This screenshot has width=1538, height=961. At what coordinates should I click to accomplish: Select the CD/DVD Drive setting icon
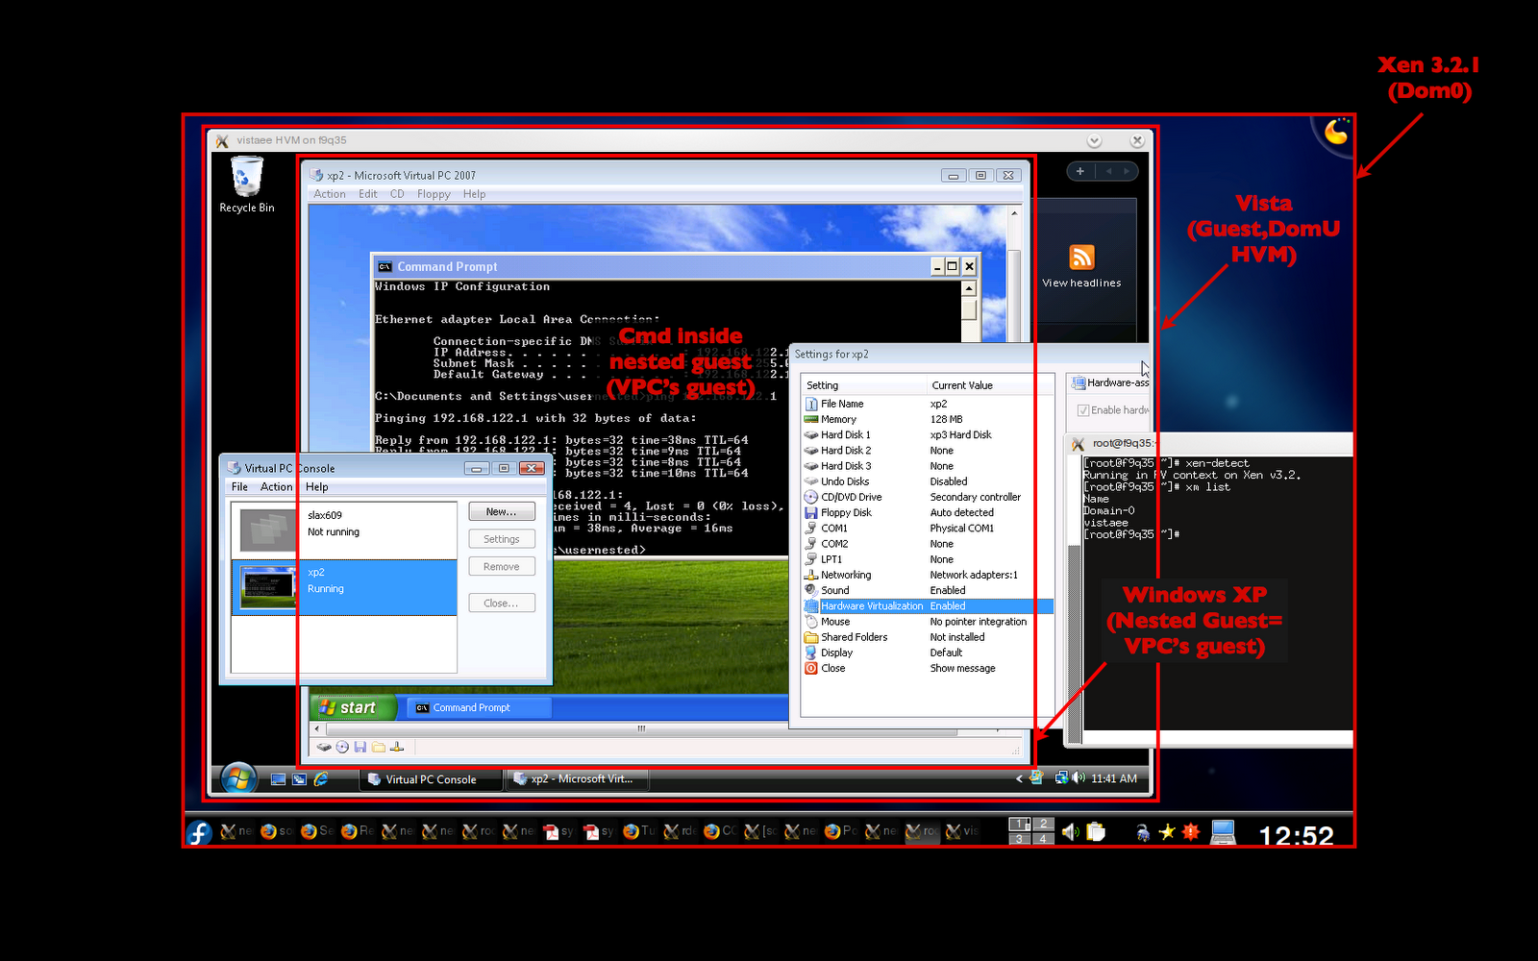tap(811, 497)
